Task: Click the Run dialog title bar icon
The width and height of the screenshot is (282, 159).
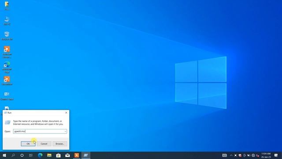Action: (5, 113)
